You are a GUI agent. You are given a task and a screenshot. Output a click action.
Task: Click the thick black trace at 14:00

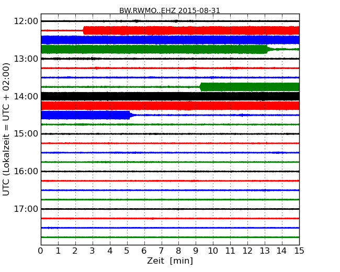pyautogui.click(x=170, y=96)
